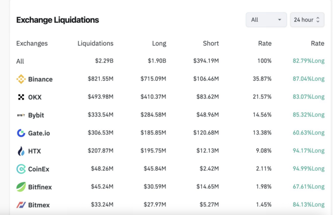This screenshot has width=333, height=215.
Task: Click the Binance logo icon
Action: (21, 79)
